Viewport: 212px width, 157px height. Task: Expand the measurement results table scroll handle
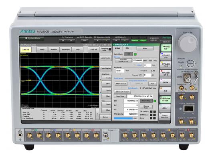coord(97,114)
